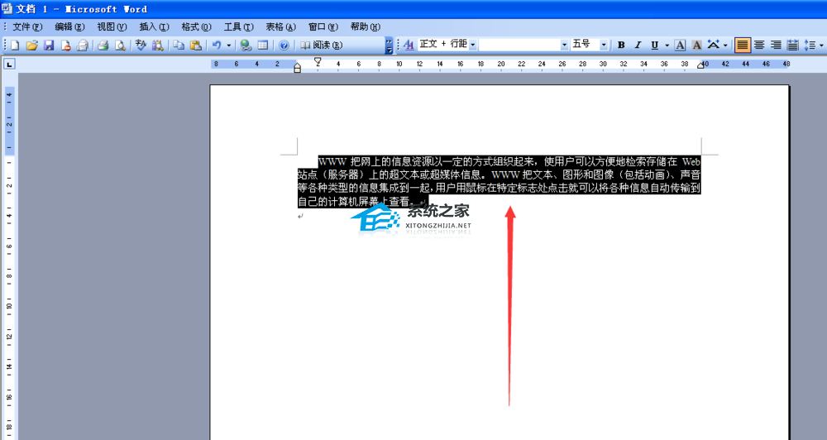Toggle justified alignment button
Screen dimensions: 827x440
pos(742,45)
